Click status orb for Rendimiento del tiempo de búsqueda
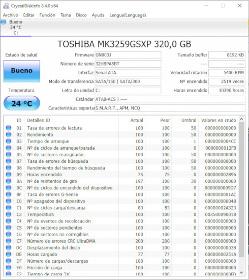Viewport: 249px width, 280px height. [x=8, y=167]
